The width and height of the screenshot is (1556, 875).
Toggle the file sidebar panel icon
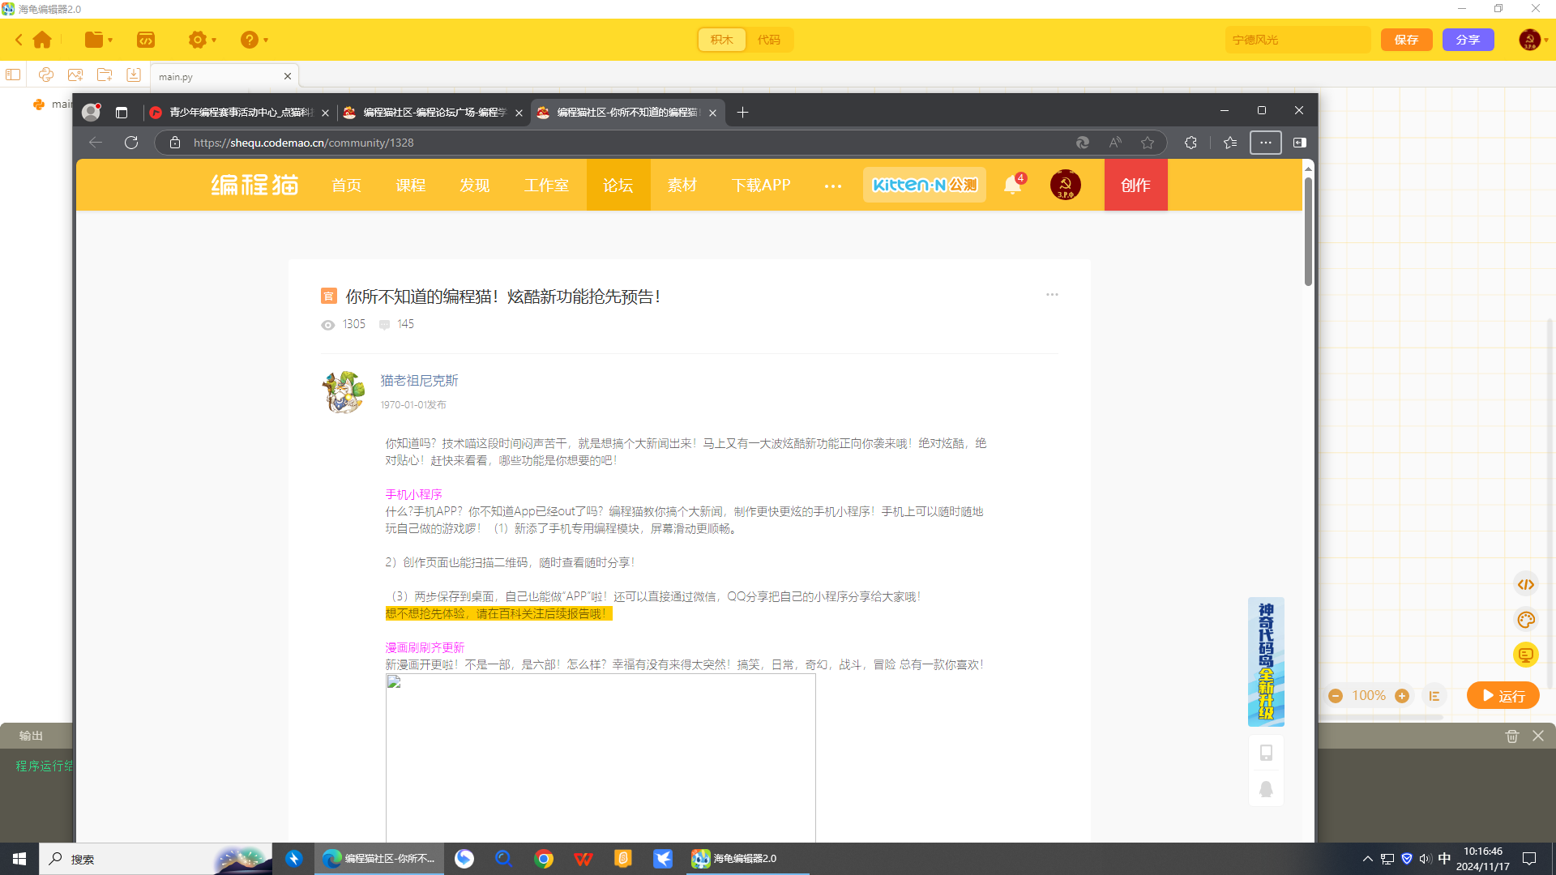(13, 75)
